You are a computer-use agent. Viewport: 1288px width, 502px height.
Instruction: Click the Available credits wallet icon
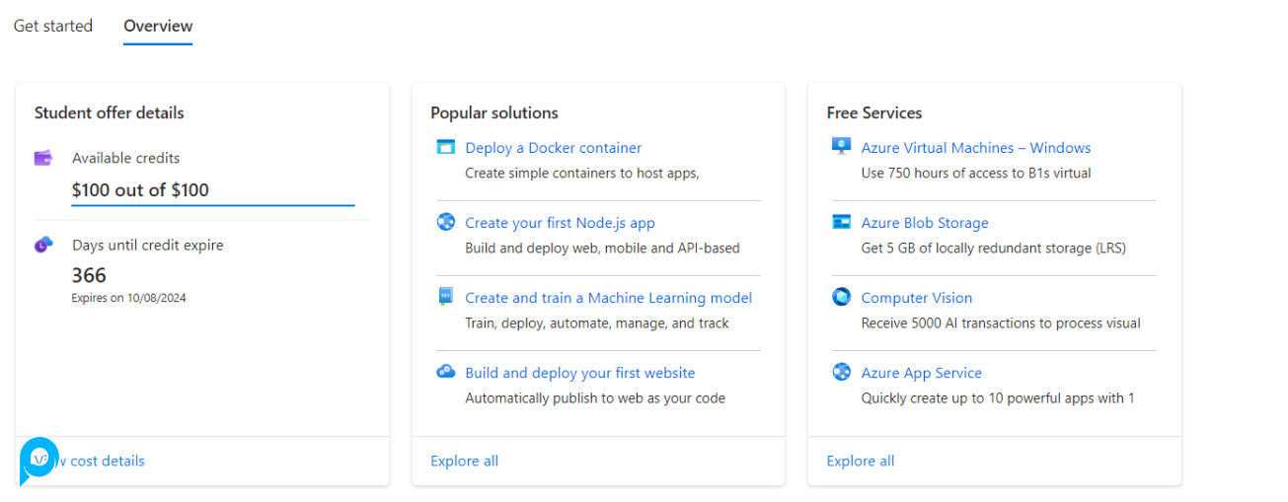tap(43, 158)
